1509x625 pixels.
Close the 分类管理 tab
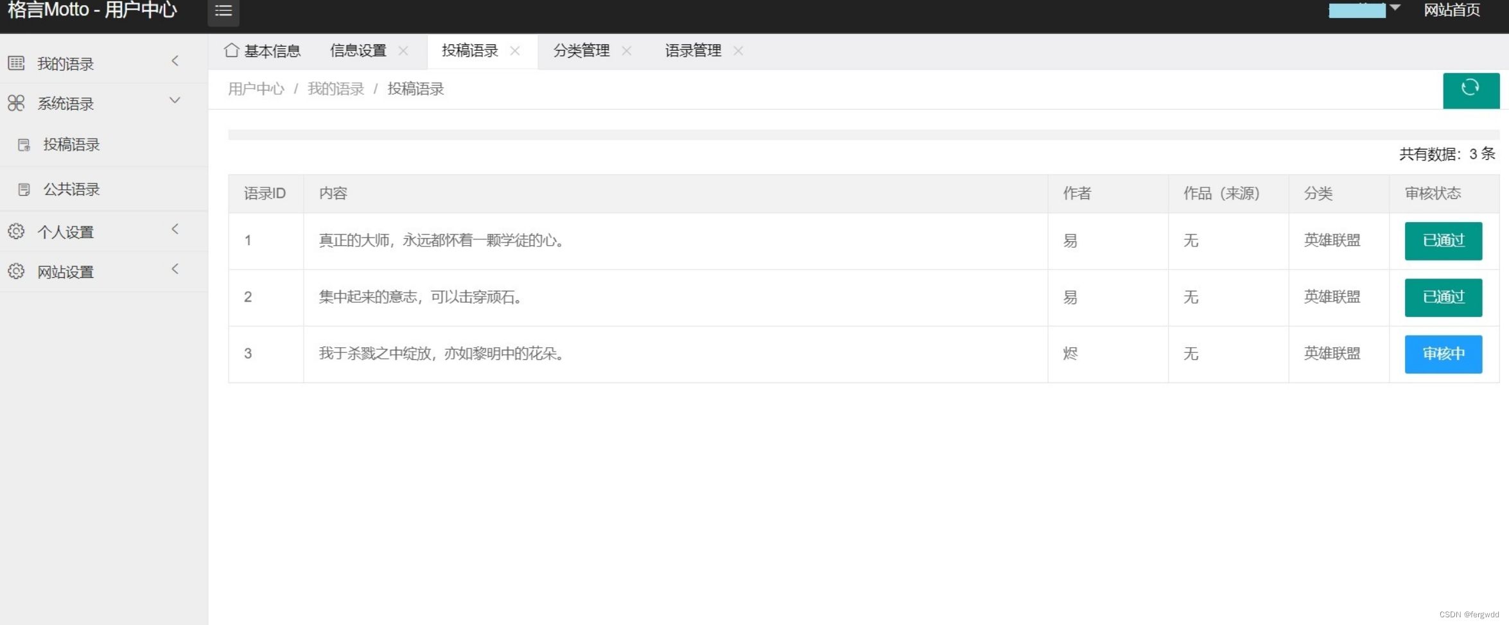coord(627,51)
